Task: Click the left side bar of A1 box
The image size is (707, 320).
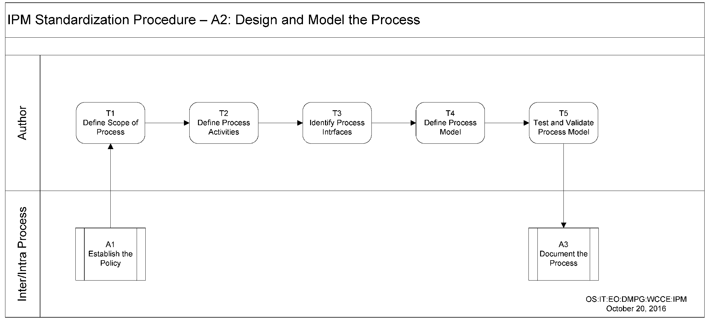Action: pos(80,254)
